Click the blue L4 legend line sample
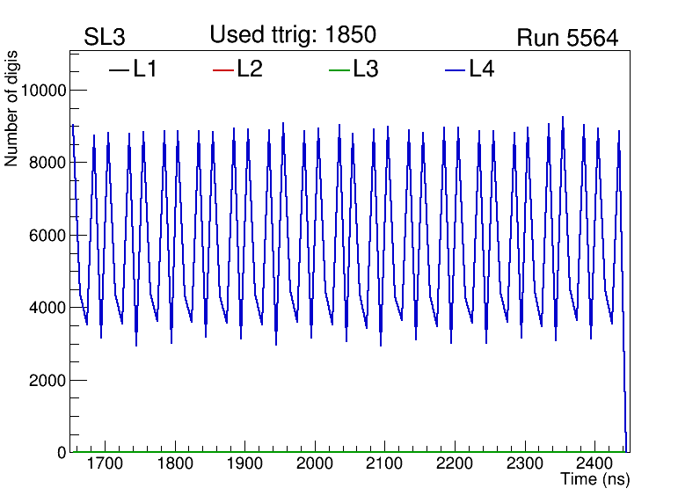700x503 pixels. [x=455, y=70]
